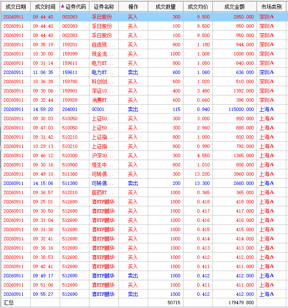Select the 电力ET 卖出 row at 11:06:35
Image resolution: width=288 pixels, height=308 pixels.
pos(144,72)
